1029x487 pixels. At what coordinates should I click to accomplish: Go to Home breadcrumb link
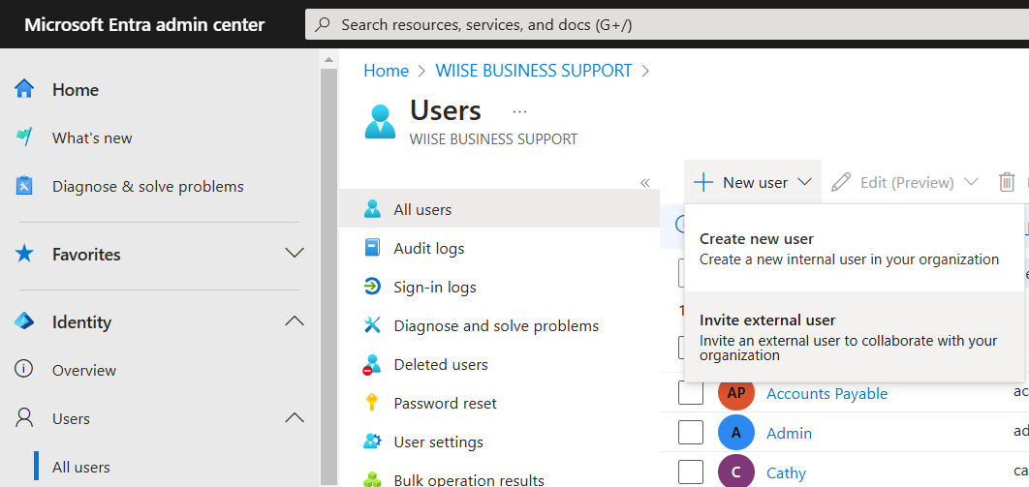click(x=386, y=70)
